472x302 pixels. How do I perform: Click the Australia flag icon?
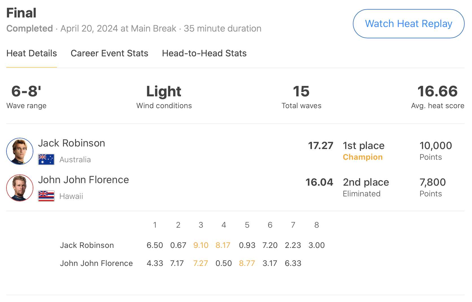point(46,159)
